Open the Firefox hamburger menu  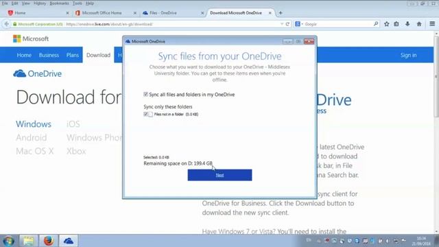(432, 24)
